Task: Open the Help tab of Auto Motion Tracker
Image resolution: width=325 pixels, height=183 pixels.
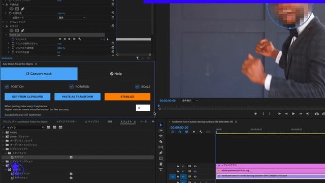Action: [116, 74]
